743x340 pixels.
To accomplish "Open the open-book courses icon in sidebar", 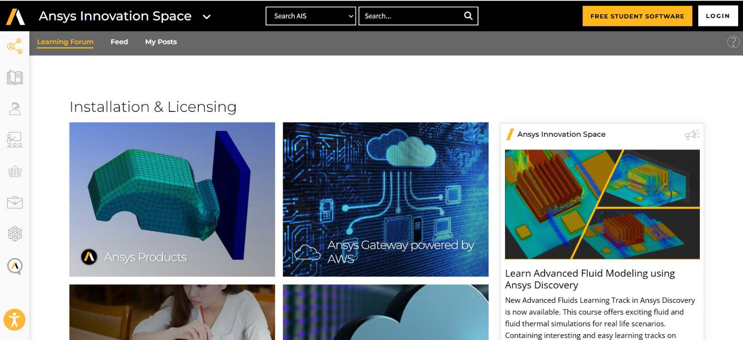I will tap(15, 78).
